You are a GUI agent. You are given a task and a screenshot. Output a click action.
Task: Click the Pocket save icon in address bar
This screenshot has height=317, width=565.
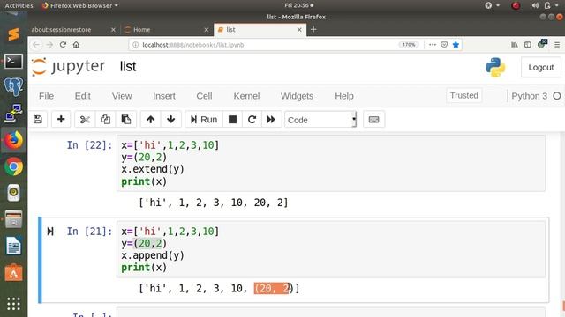(x=444, y=45)
